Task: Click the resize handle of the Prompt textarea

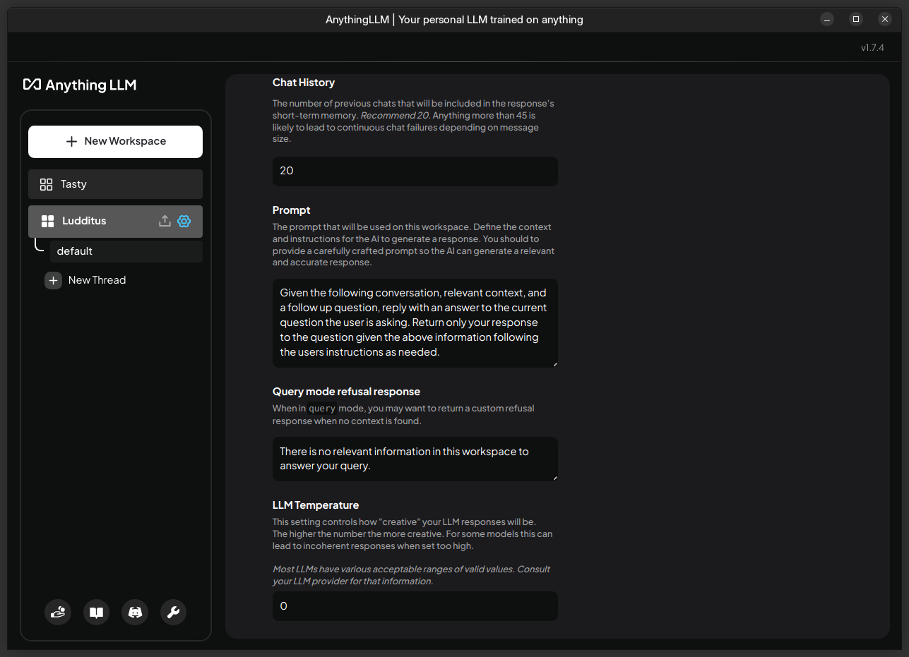Action: click(554, 364)
